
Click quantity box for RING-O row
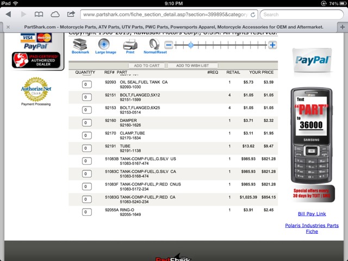click(x=87, y=212)
